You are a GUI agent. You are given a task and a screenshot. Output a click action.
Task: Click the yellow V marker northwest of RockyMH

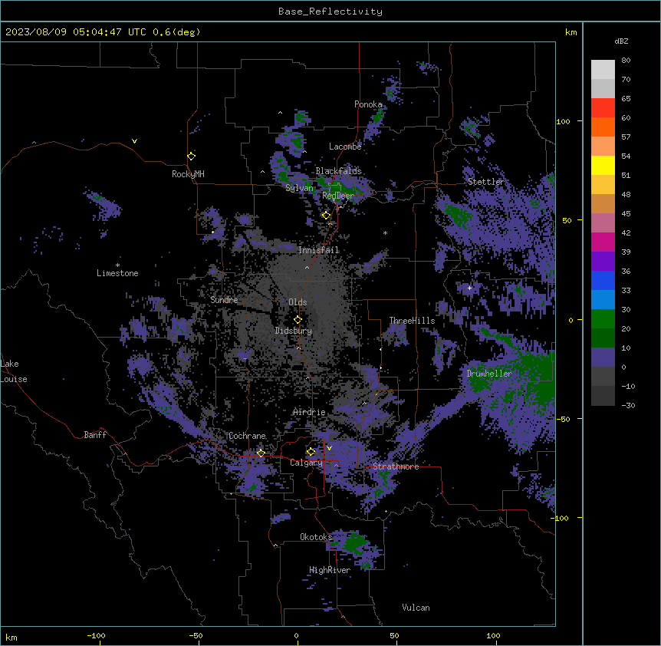click(x=134, y=141)
